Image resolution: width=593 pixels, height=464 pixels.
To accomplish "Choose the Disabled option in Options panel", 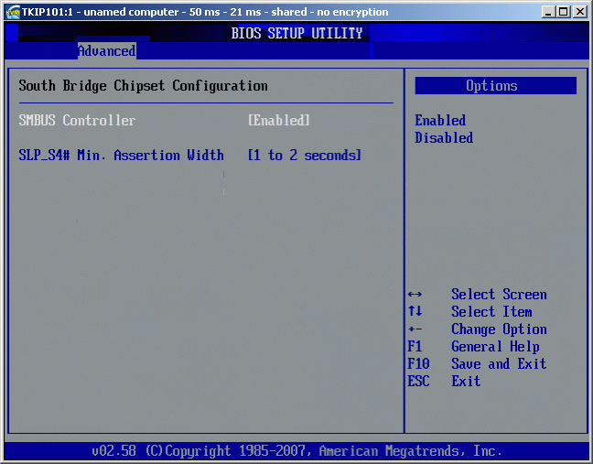I will [444, 137].
